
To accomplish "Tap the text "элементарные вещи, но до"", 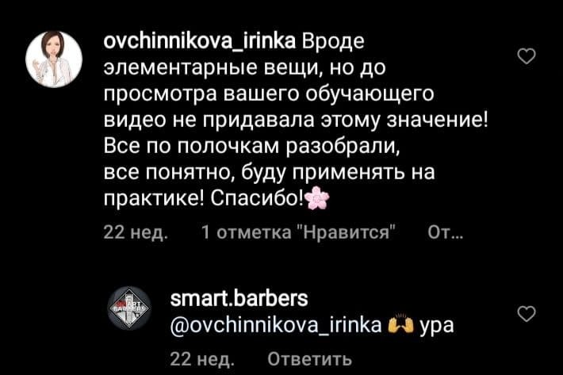I will pyautogui.click(x=244, y=67).
